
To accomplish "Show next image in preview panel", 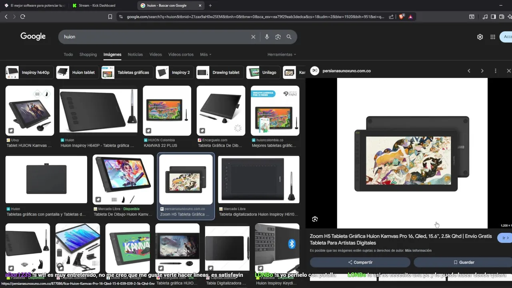I will tap(482, 71).
